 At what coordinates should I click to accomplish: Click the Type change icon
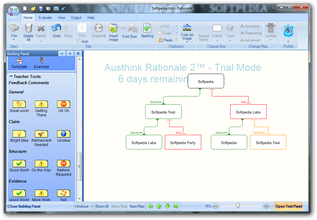pos(230,28)
